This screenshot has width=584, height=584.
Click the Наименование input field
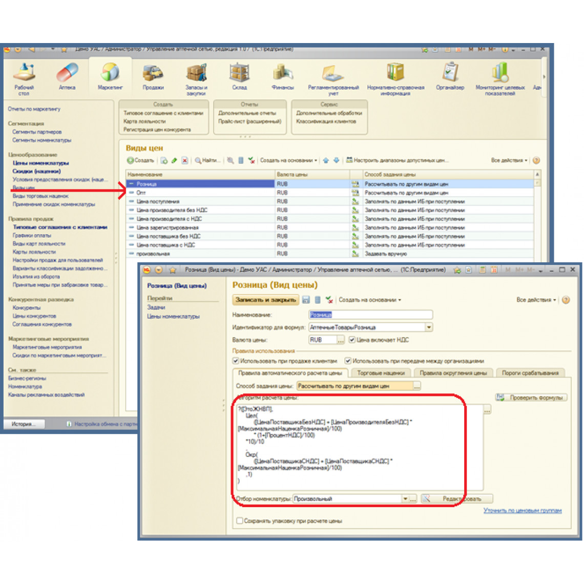[370, 315]
